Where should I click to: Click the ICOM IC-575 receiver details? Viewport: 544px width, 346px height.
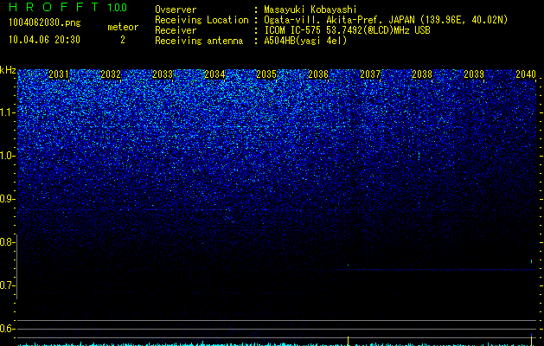[347, 30]
